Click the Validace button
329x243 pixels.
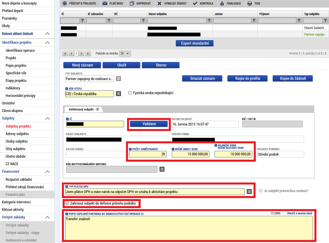click(x=149, y=124)
